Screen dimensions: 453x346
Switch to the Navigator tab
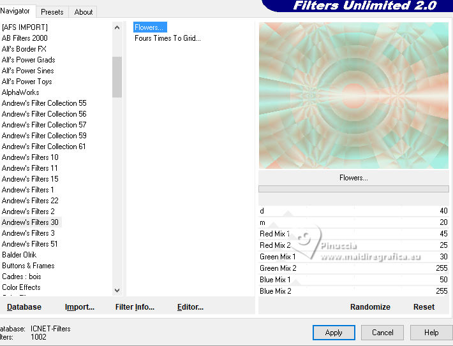(x=15, y=11)
